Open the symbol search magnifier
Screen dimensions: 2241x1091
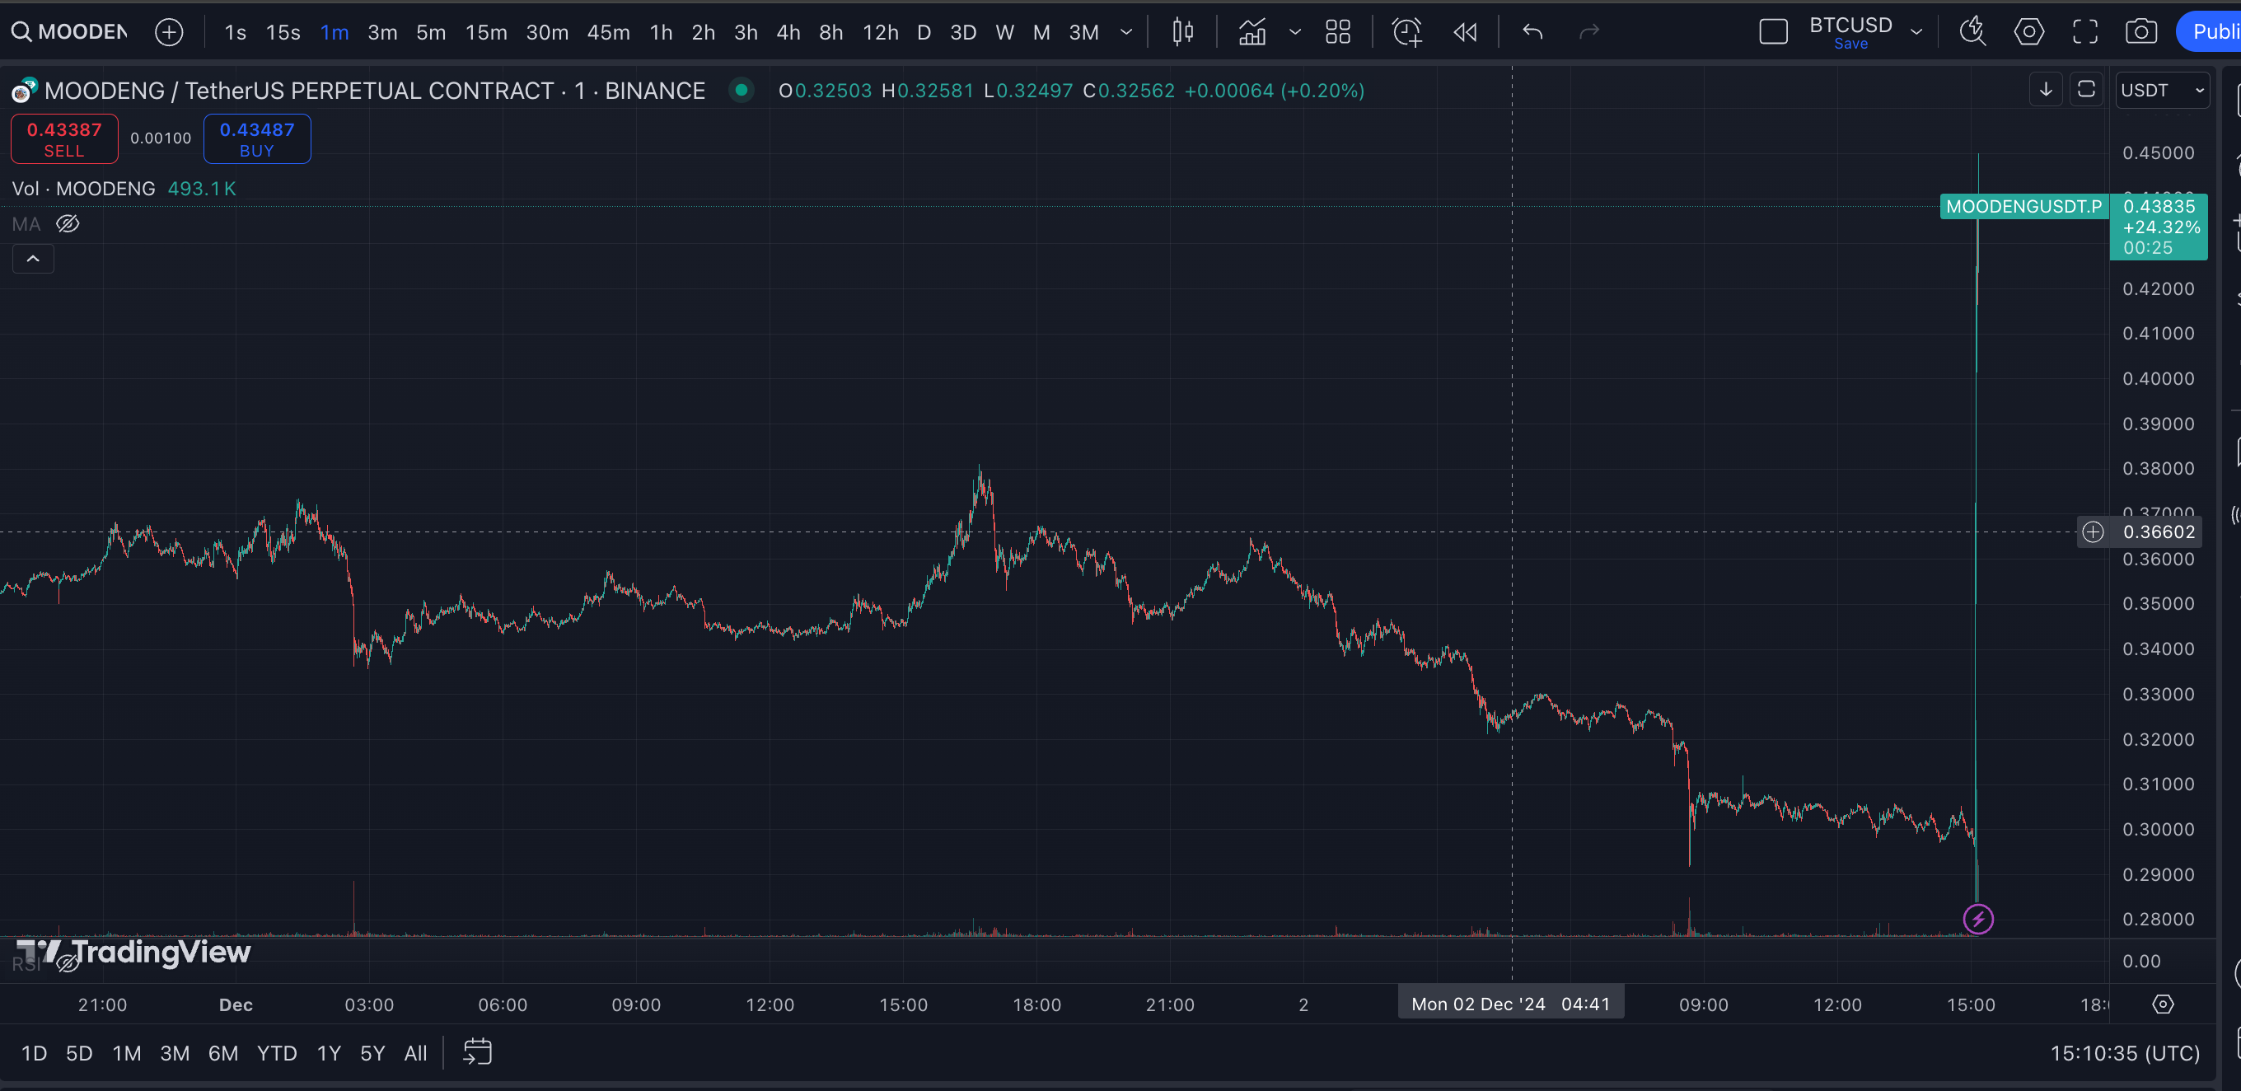(21, 32)
